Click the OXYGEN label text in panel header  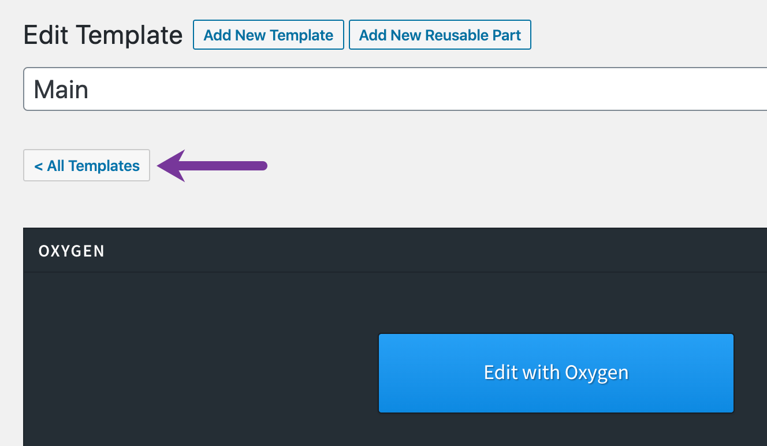[x=72, y=251]
